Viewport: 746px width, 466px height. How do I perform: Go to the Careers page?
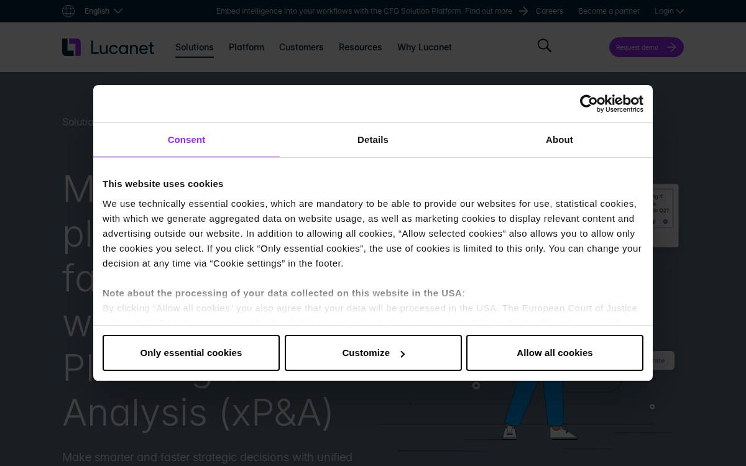point(550,11)
